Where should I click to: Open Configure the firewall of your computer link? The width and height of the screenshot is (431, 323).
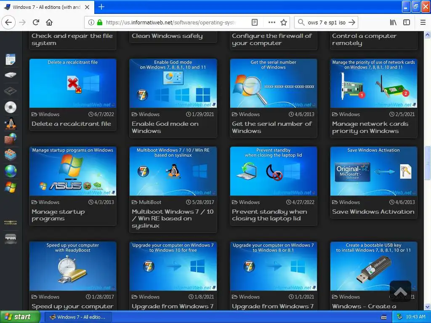click(271, 40)
